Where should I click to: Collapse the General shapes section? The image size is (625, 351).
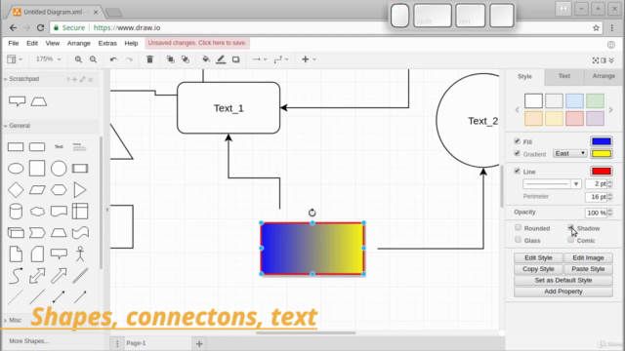pyautogui.click(x=6, y=126)
